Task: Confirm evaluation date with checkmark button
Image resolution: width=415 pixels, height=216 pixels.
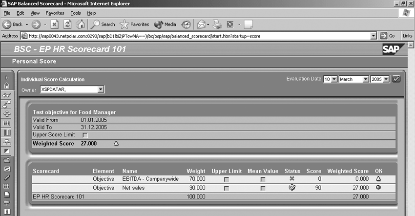Action: [396, 79]
